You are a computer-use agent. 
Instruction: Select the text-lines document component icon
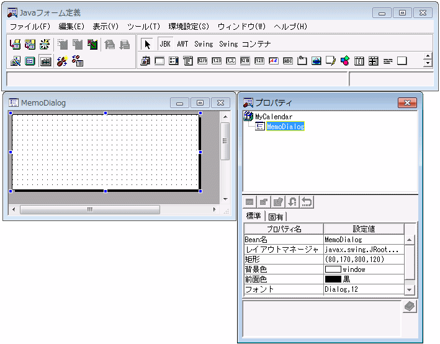pos(188,61)
